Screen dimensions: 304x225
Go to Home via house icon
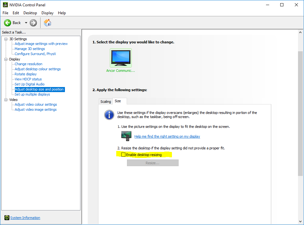coord(47,23)
